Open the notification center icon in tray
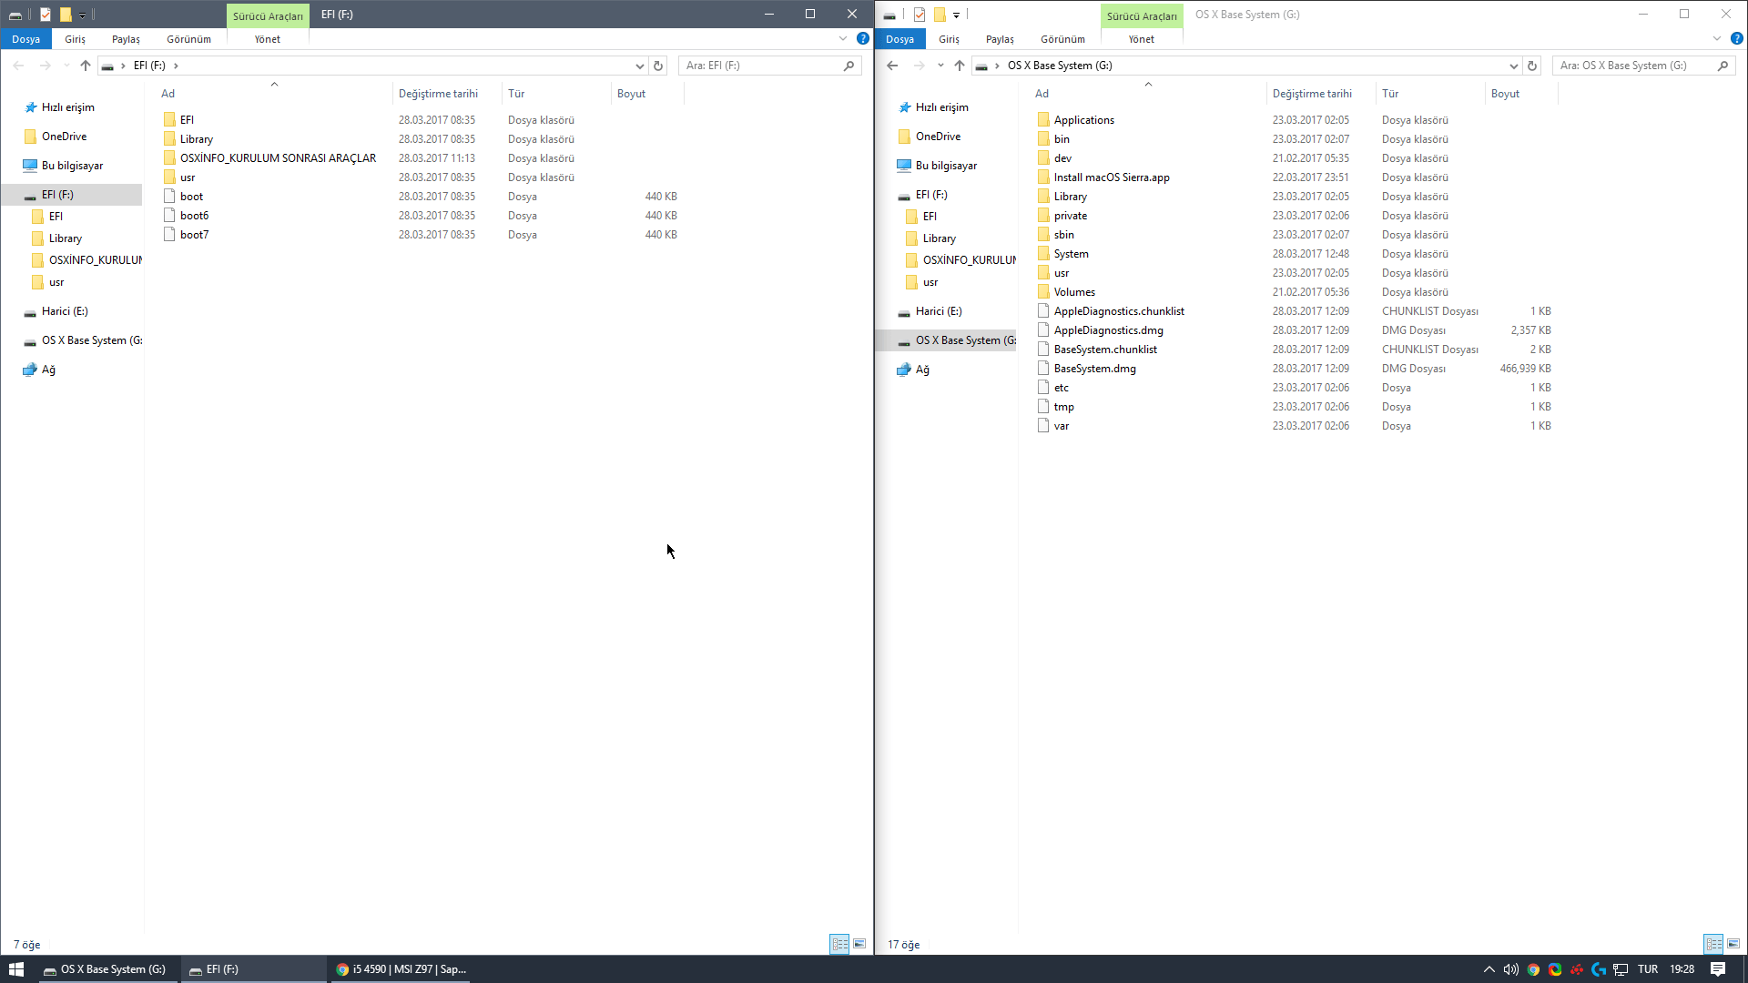Image resolution: width=1748 pixels, height=983 pixels. [1717, 969]
